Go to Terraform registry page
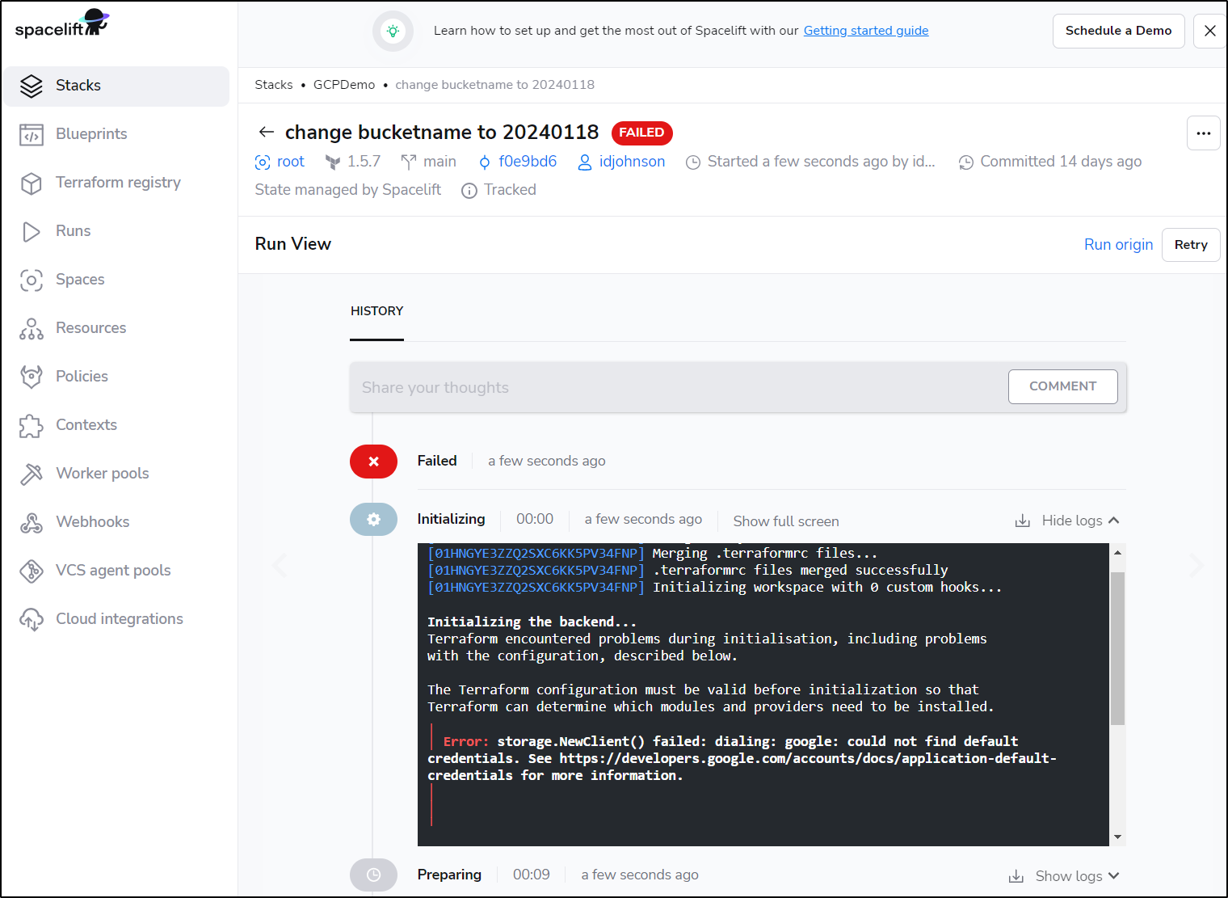This screenshot has width=1228, height=898. [116, 183]
